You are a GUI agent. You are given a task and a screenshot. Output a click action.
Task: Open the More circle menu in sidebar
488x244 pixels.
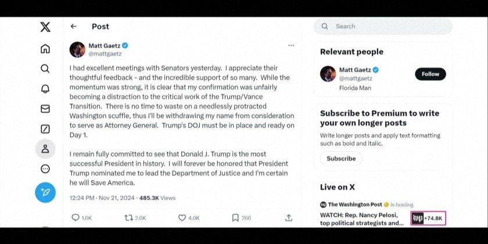click(x=45, y=169)
